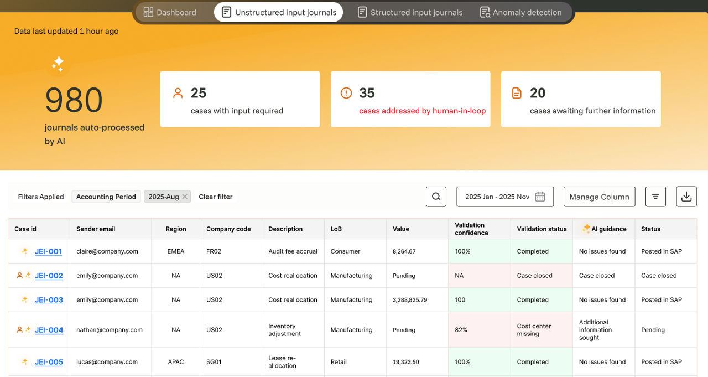Switch to the Dashboard tab
The image size is (708, 377).
(170, 12)
